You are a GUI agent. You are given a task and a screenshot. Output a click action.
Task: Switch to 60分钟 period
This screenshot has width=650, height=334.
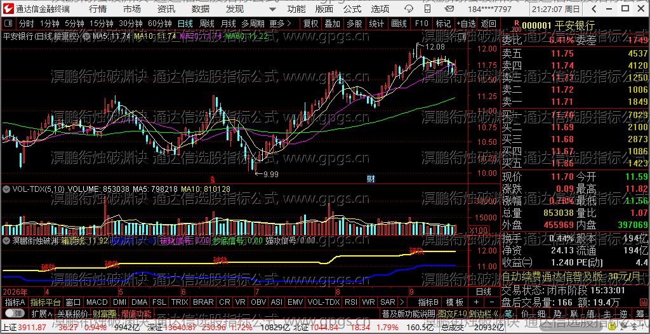click(x=159, y=23)
